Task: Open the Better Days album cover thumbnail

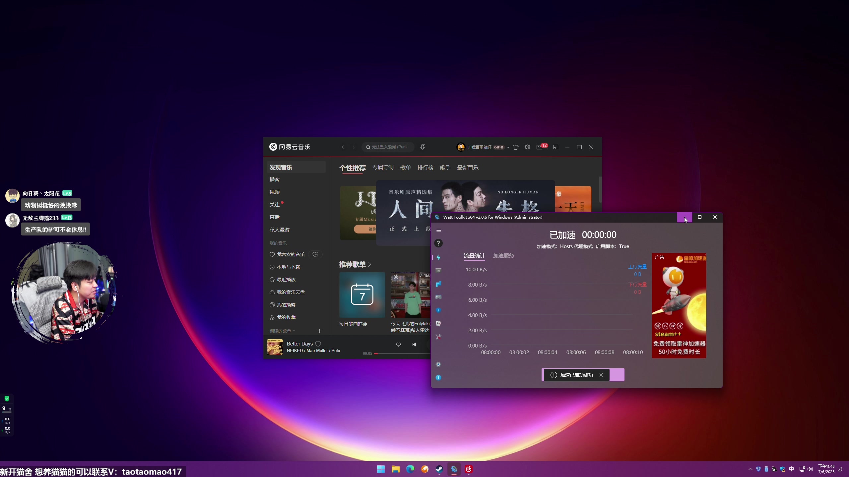Action: (275, 347)
